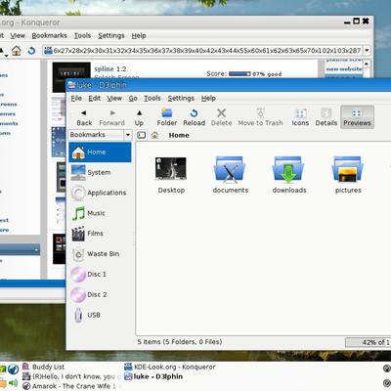This screenshot has height=391, width=391.
Task: Open the Edit menu in D3lphin
Action: point(95,98)
